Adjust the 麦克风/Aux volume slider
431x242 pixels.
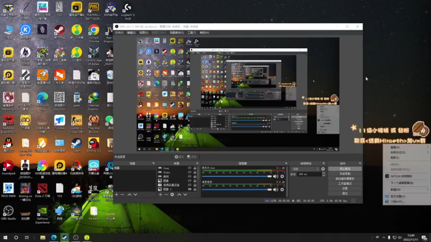click(x=237, y=176)
